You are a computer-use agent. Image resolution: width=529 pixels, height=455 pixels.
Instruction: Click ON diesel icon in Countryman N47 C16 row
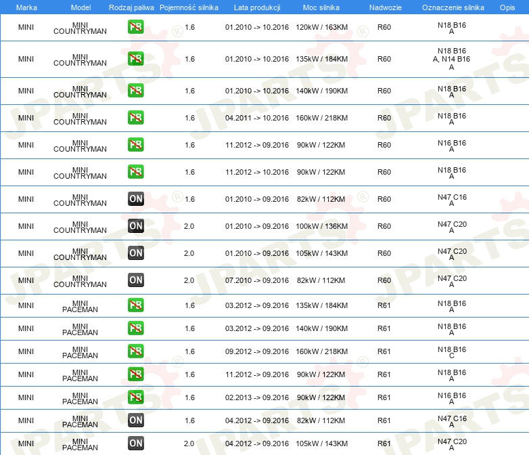pos(135,198)
